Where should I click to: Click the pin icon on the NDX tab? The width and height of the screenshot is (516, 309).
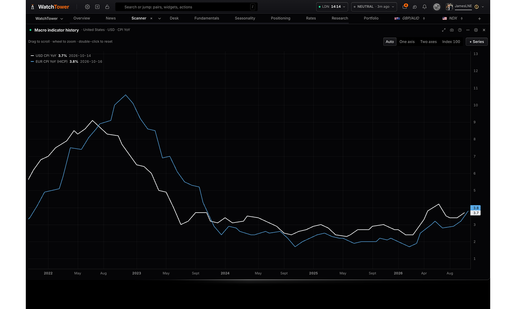tap(462, 19)
